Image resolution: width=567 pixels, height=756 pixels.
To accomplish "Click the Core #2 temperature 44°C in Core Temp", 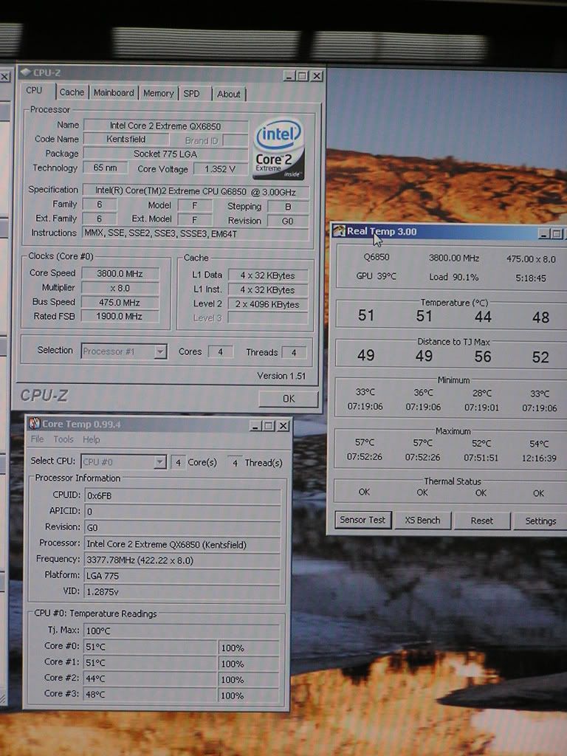I will pos(151,678).
